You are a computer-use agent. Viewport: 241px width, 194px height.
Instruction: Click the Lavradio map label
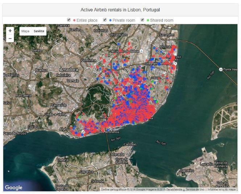(x=207, y=164)
